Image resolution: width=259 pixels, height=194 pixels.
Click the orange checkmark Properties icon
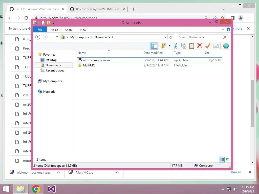pos(208,46)
